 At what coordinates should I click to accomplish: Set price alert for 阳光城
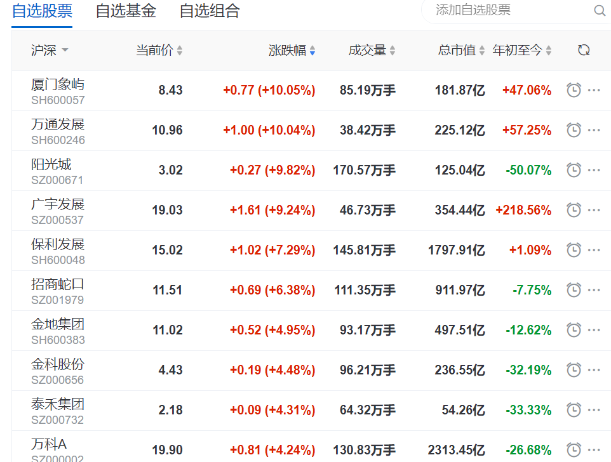[574, 170]
